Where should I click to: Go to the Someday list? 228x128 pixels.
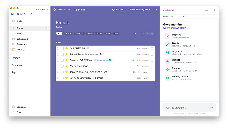(21, 44)
